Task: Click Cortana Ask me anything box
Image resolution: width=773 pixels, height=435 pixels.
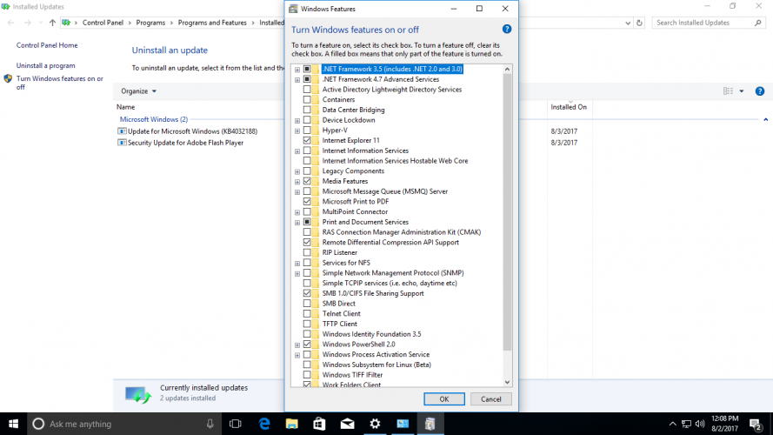Action: [x=123, y=424]
